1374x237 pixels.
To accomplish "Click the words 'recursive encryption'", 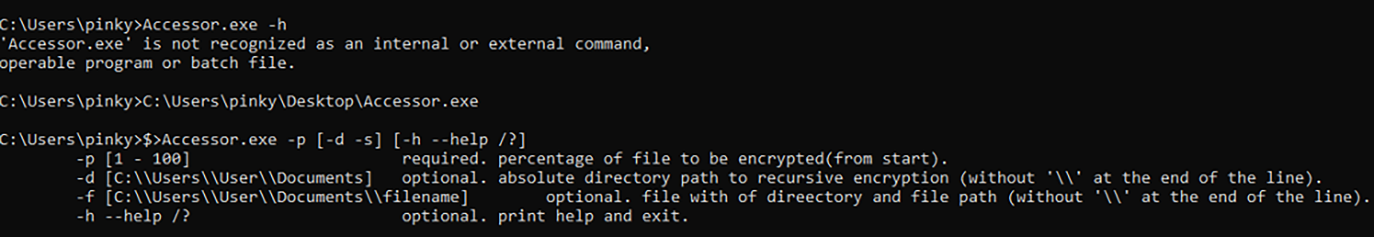I will click(x=853, y=178).
